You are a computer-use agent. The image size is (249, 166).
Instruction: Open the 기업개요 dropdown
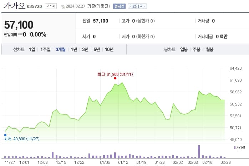point(137,6)
